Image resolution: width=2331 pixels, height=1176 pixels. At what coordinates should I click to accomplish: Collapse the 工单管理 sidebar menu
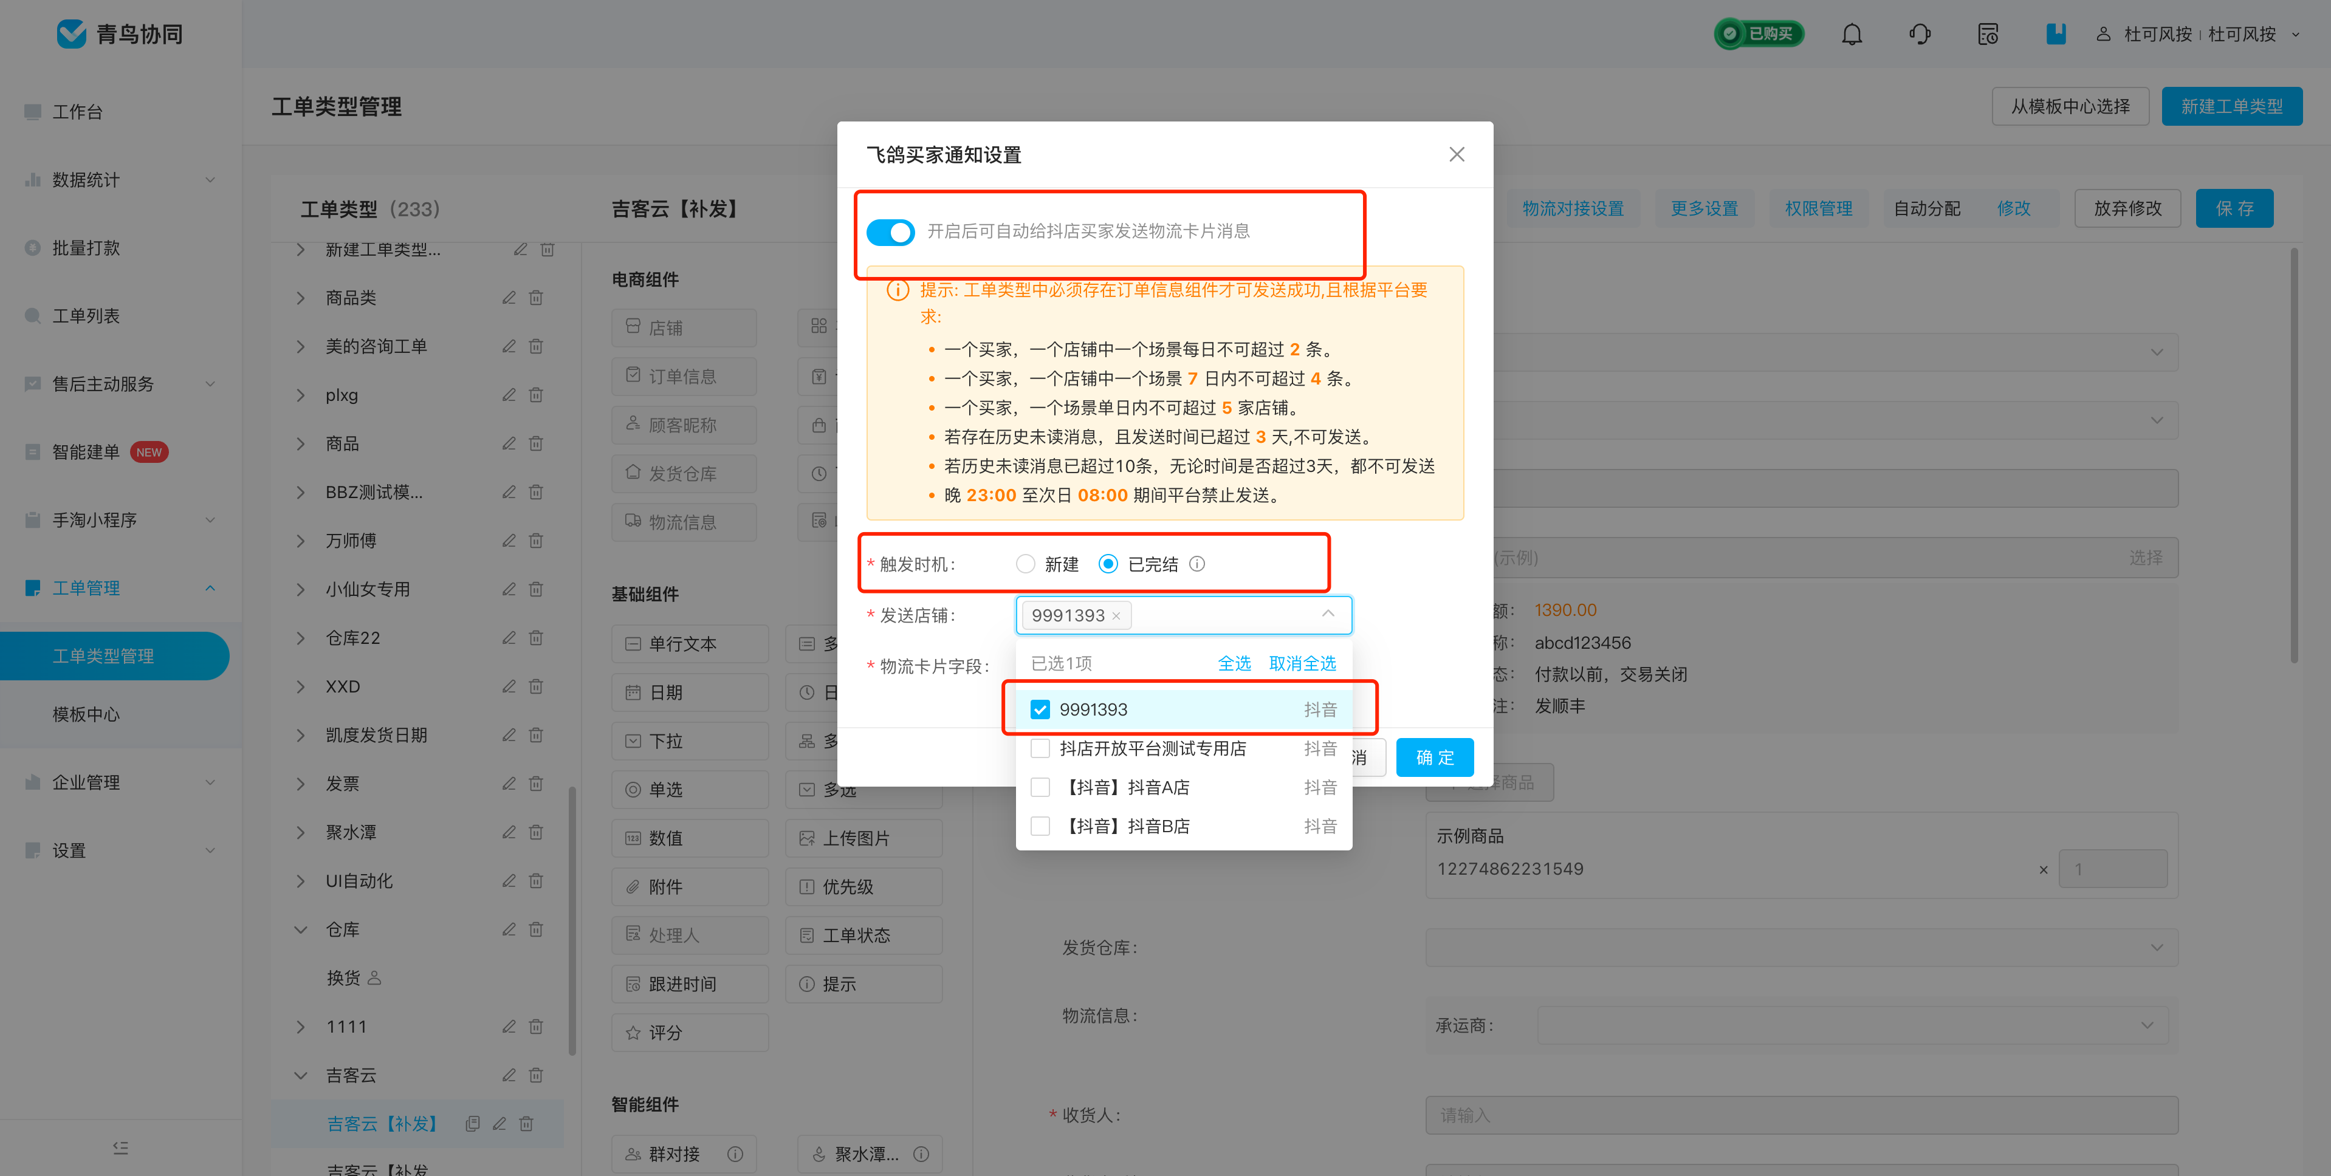coord(210,588)
